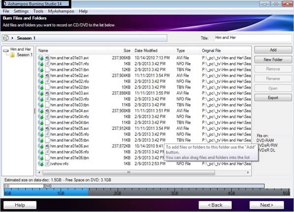Click the green status disc beside him.and.her.s01e04.tbn
This screenshot has height=212, width=294.
(41, 122)
